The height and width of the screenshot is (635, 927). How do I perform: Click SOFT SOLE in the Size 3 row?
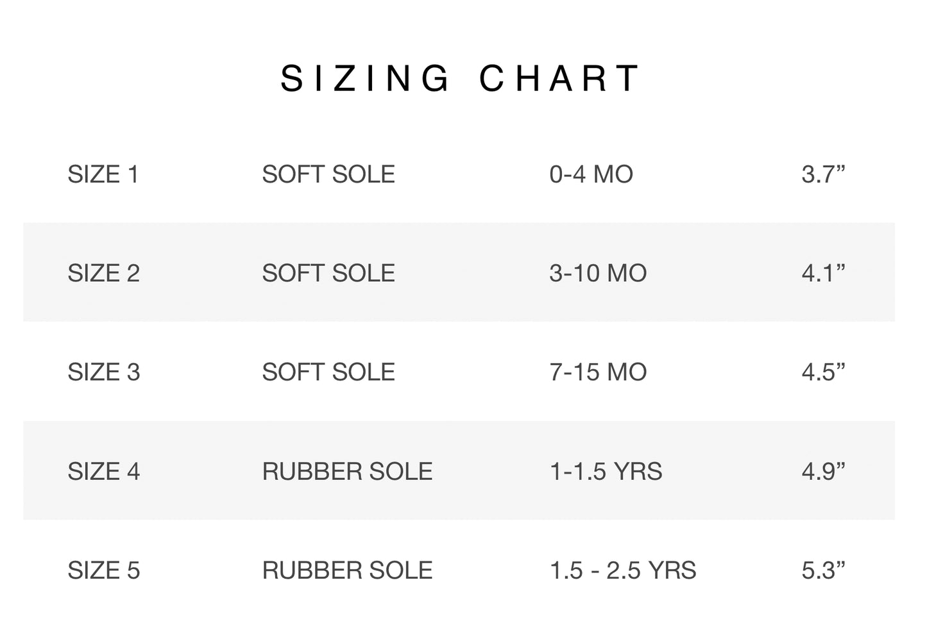[x=328, y=372]
